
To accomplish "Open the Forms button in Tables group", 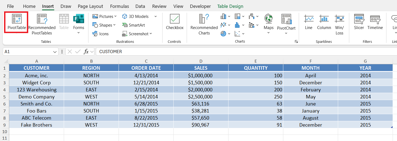I will click(79, 24).
